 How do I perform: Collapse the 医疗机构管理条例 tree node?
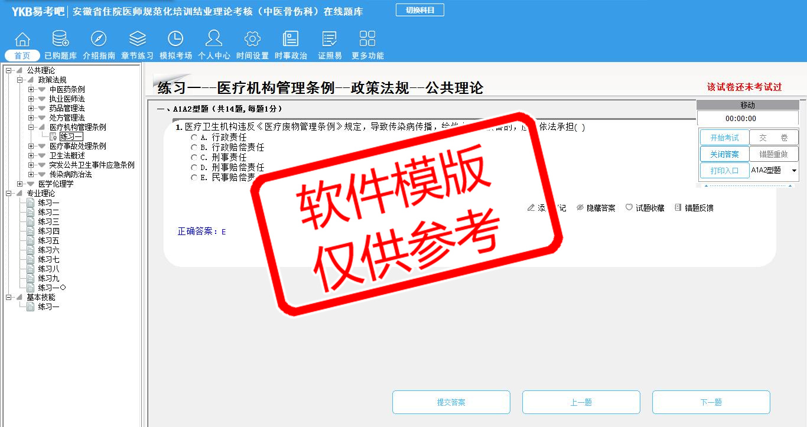(31, 127)
